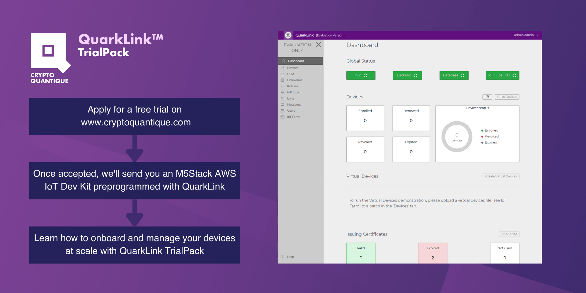Click the Devices status donut chart
586x293 pixels.
tap(457, 137)
